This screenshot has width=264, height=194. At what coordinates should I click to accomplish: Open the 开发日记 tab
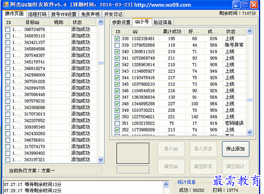(x=113, y=14)
